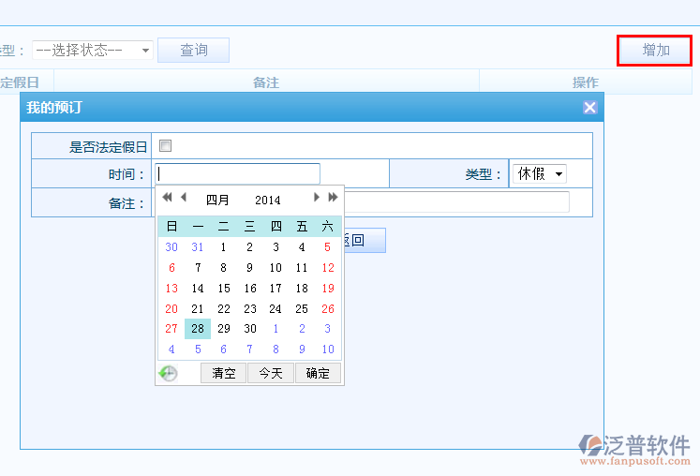Tick the 是否法定假日 checkbox
The image size is (700, 476).
pos(165,145)
